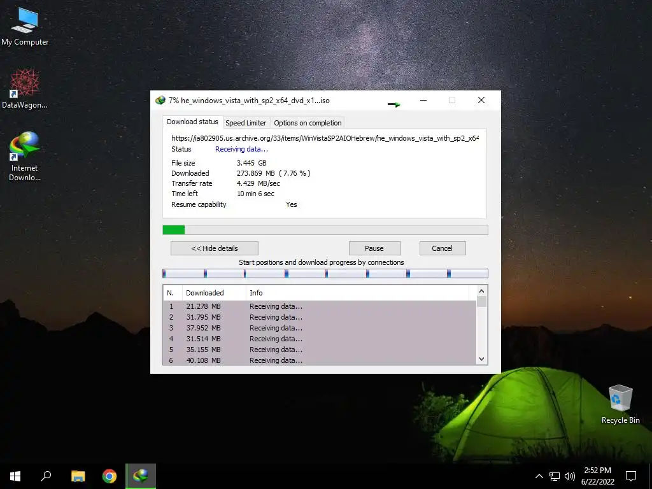Viewport: 652px width, 489px height.
Task: Click the Hide details button
Action: click(x=215, y=248)
